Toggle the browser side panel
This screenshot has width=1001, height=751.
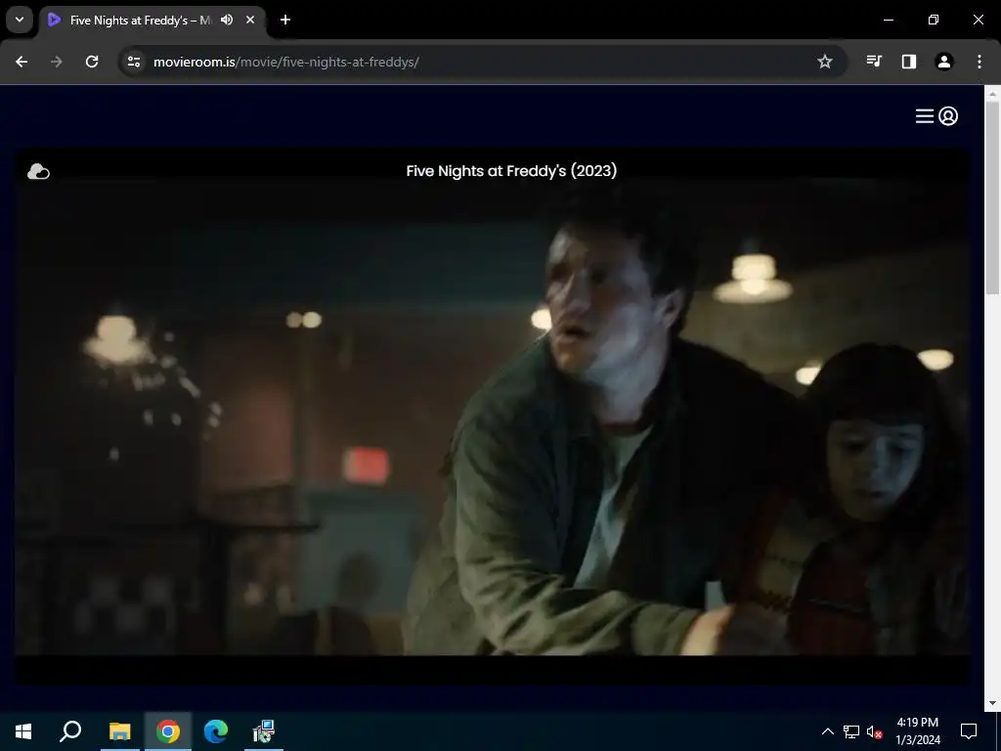click(x=909, y=62)
